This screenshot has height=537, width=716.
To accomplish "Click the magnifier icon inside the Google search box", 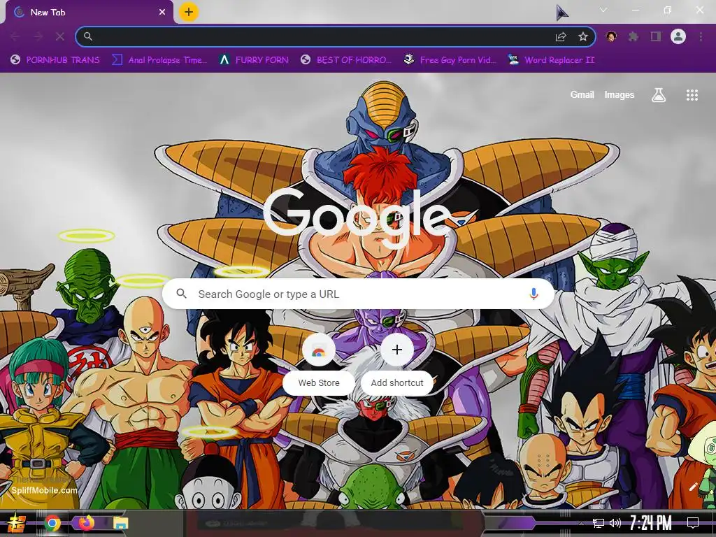I will pyautogui.click(x=181, y=294).
